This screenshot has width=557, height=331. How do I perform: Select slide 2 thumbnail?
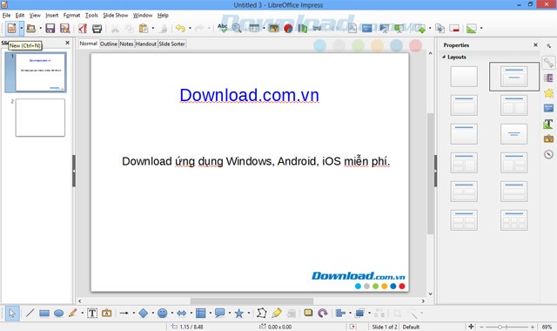[40, 118]
